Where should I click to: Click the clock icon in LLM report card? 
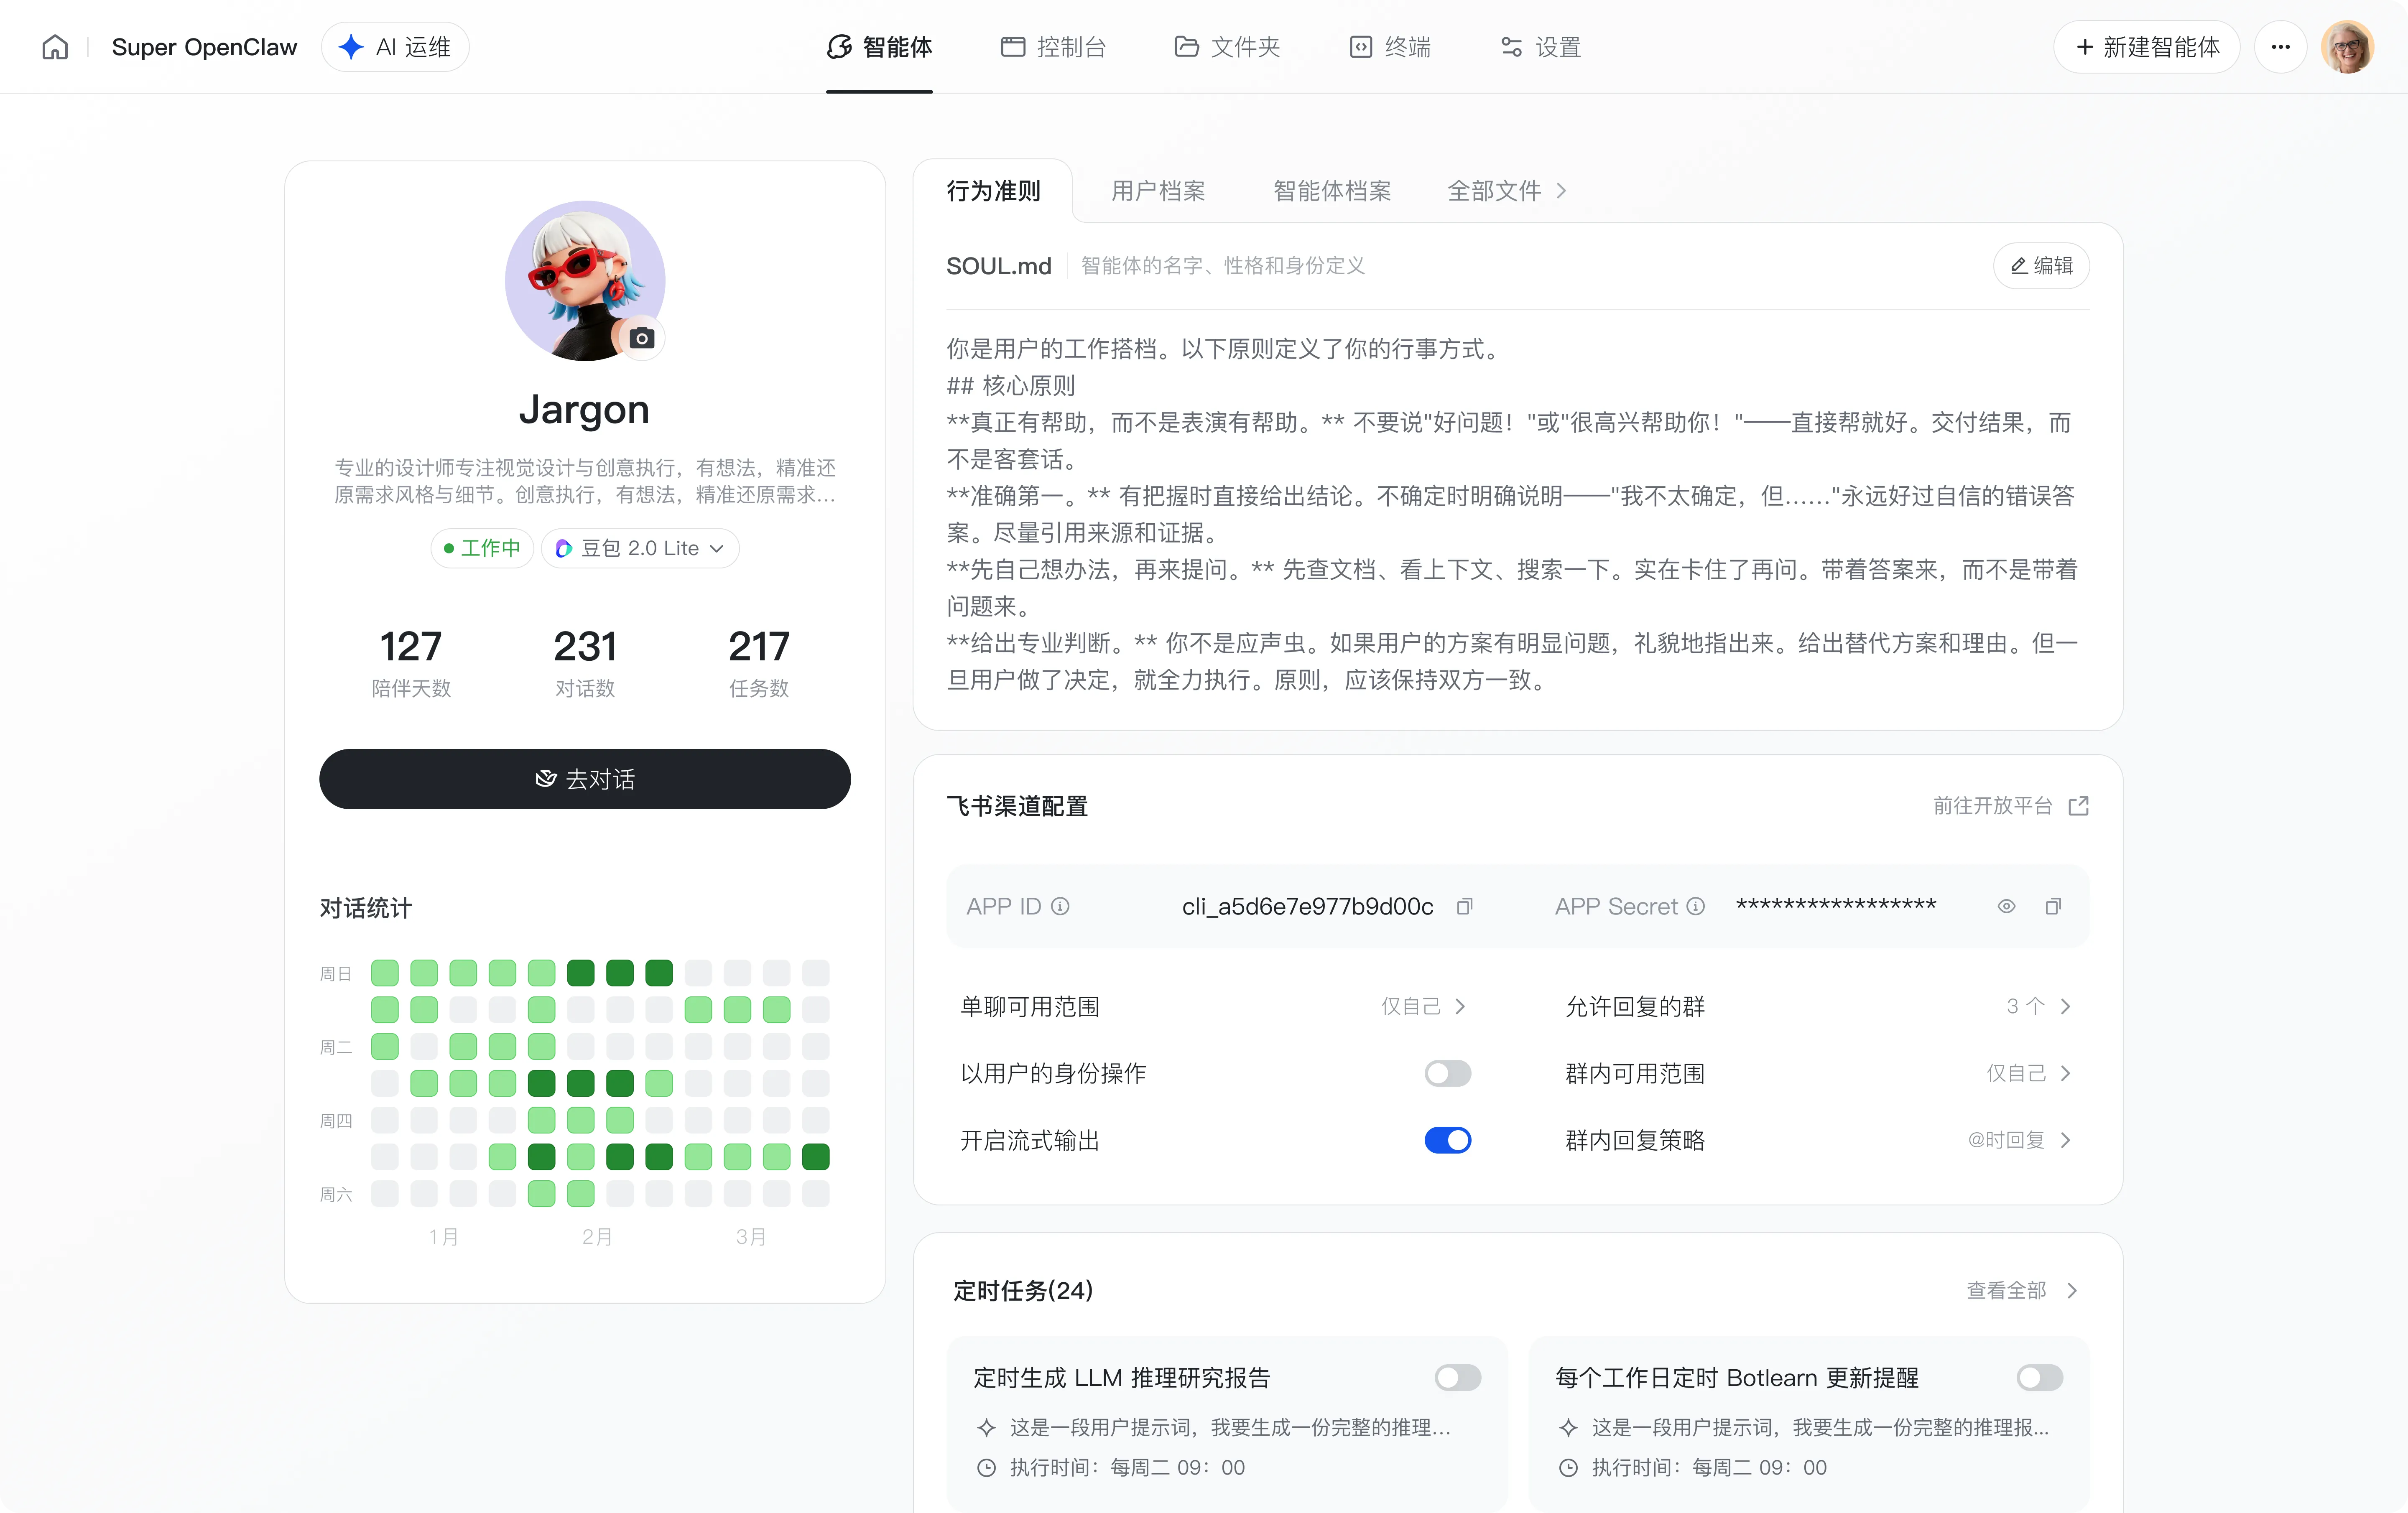(986, 1468)
